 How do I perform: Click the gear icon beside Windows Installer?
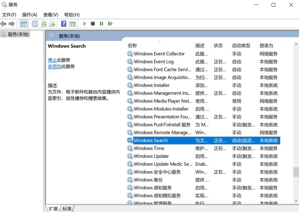130,85
